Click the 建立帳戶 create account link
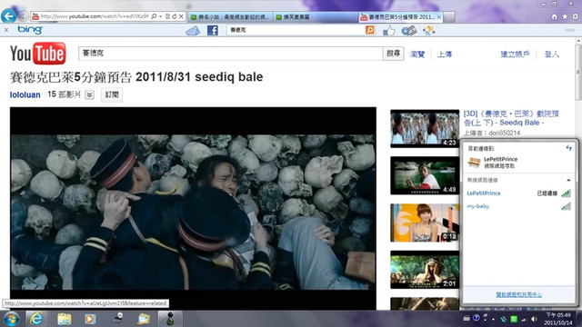The height and width of the screenshot is (327, 582). click(x=515, y=54)
